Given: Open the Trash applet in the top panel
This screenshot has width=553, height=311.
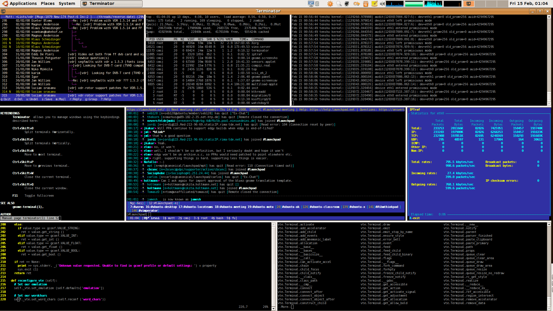Looking at the screenshot, I should [365, 4].
